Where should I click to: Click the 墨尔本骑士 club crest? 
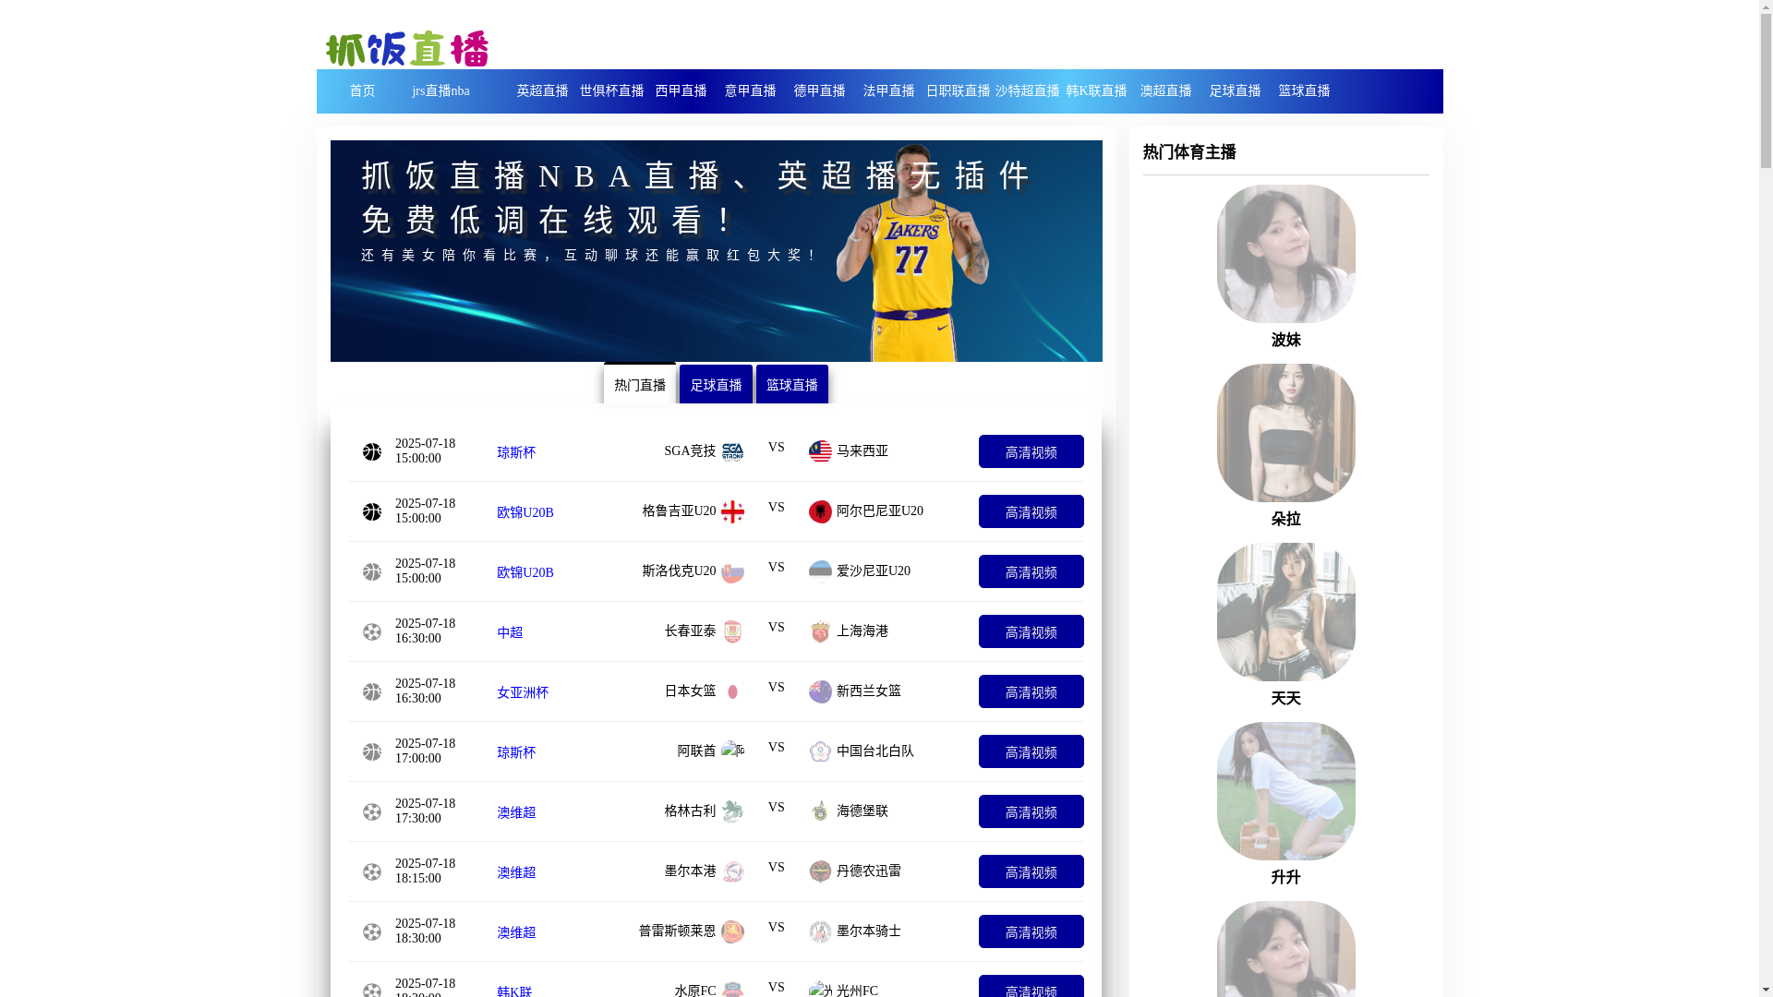[820, 931]
